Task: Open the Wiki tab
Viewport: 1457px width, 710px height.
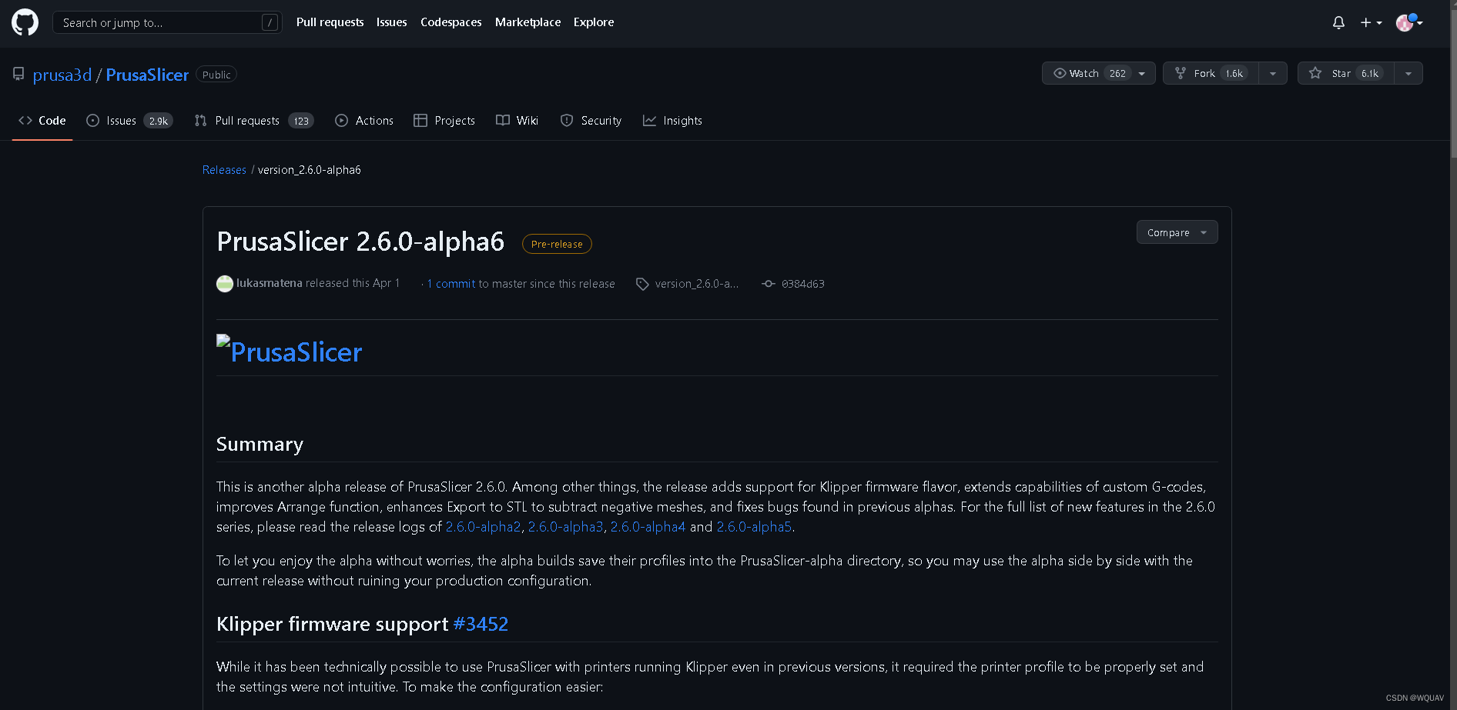Action: pos(517,121)
